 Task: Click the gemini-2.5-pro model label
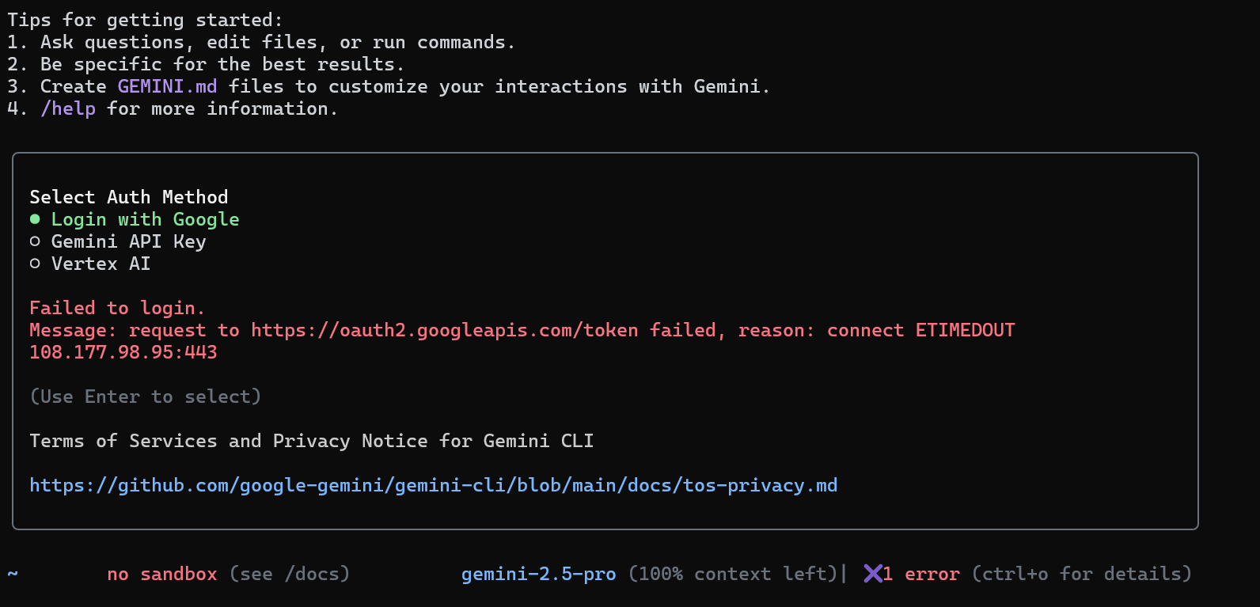tap(538, 574)
